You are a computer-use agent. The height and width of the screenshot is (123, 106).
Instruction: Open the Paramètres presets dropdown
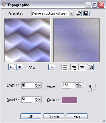pyautogui.click(x=71, y=13)
